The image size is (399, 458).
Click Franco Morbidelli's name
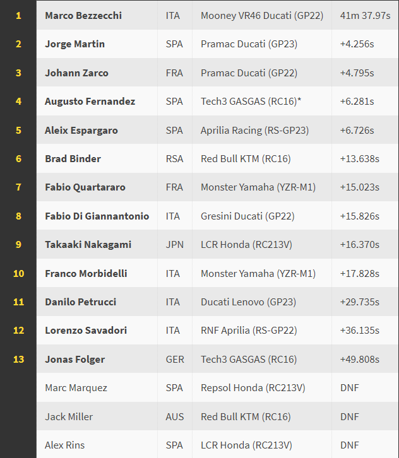click(86, 274)
